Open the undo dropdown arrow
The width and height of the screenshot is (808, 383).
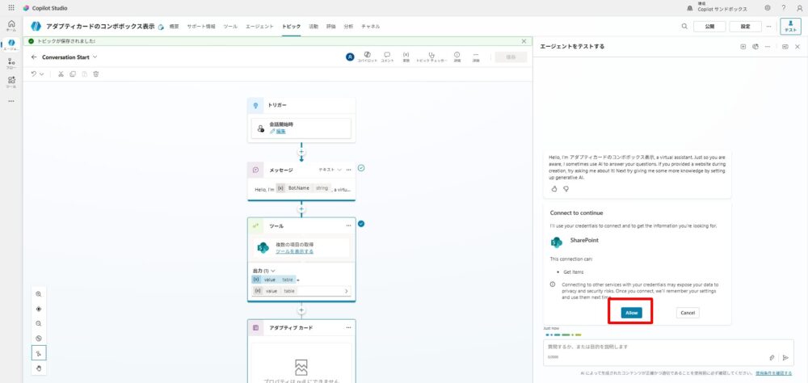[42, 74]
